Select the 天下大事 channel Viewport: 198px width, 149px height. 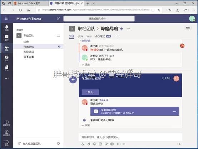tap(29, 57)
